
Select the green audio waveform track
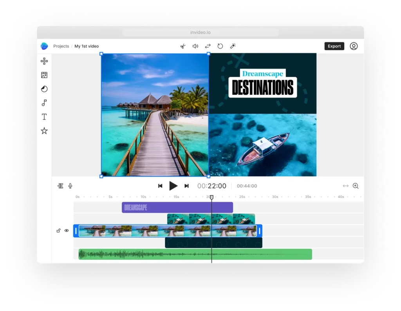pos(195,254)
